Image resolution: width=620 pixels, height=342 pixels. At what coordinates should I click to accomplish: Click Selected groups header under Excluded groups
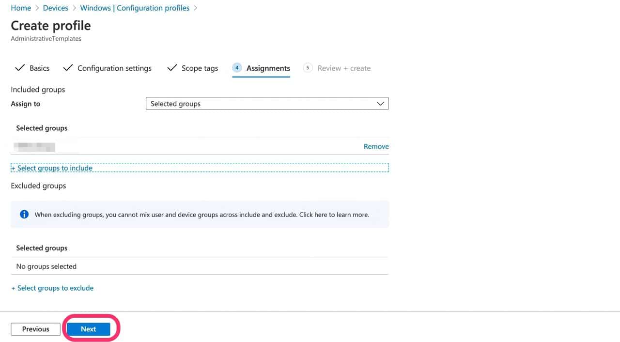coord(42,248)
